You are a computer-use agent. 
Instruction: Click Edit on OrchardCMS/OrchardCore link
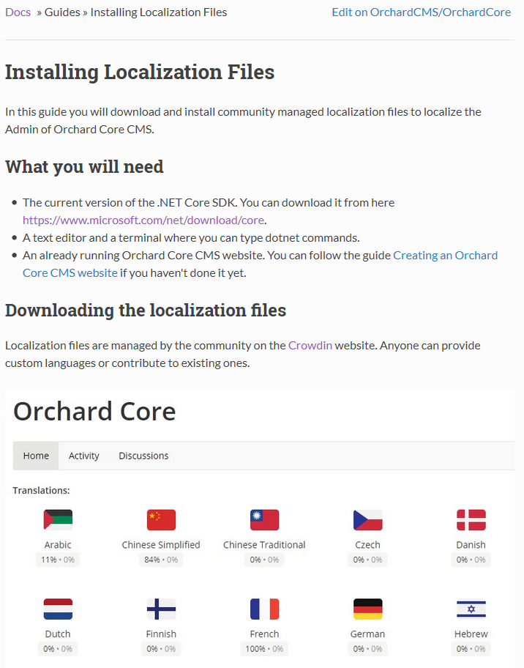click(x=421, y=12)
